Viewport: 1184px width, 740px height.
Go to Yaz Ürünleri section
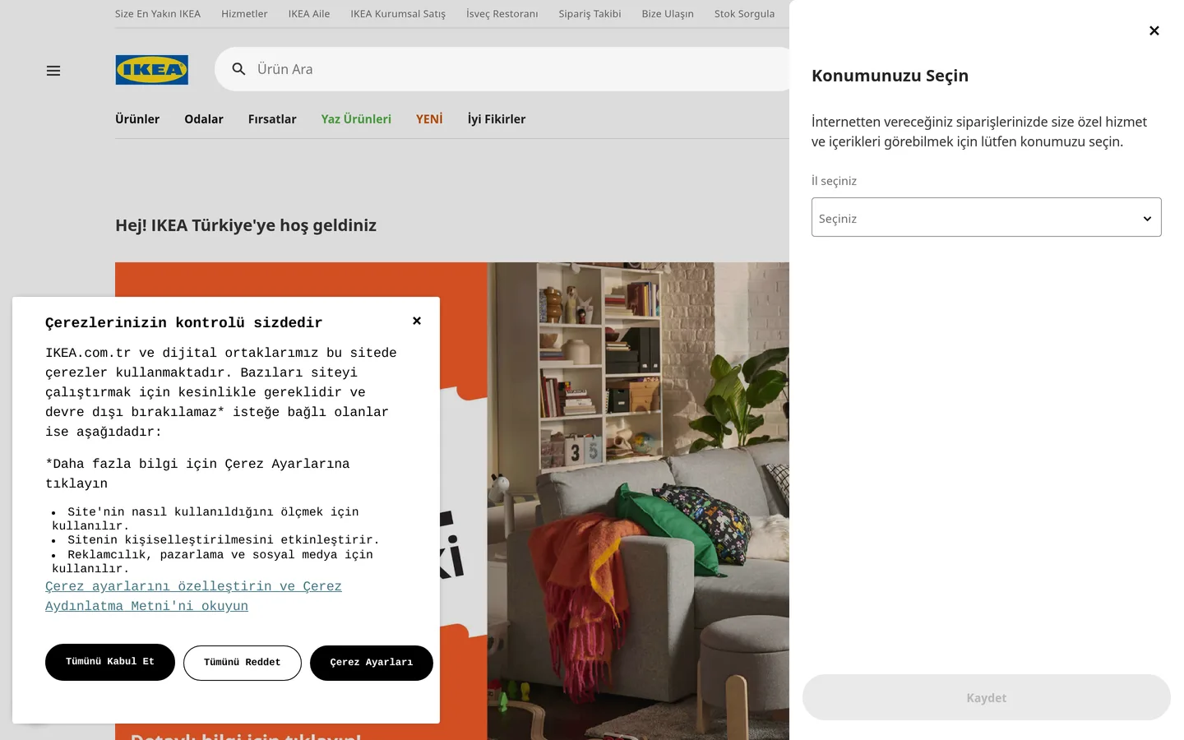(356, 119)
